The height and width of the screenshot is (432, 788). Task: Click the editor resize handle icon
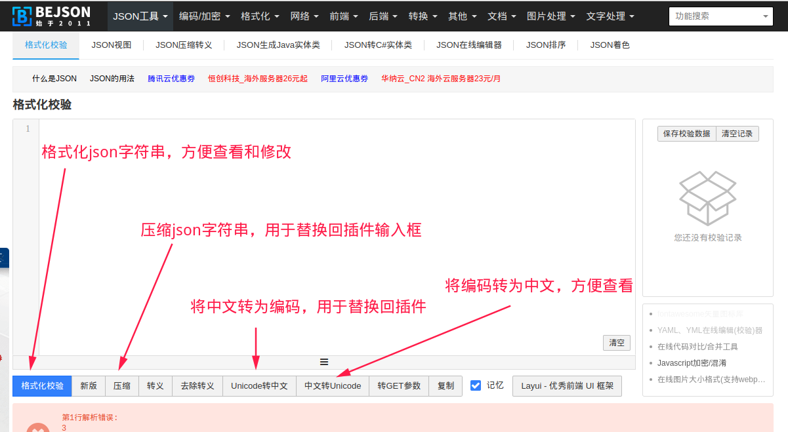[x=324, y=362]
